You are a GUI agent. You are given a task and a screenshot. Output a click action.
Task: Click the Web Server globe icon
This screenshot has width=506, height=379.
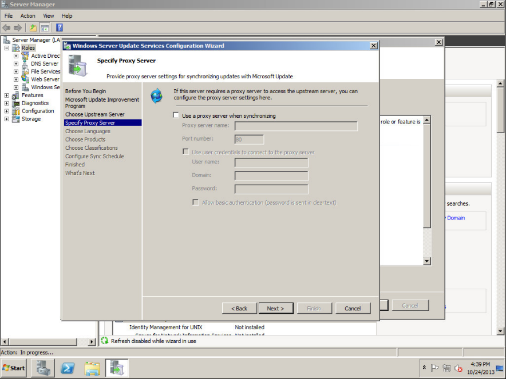click(25, 79)
